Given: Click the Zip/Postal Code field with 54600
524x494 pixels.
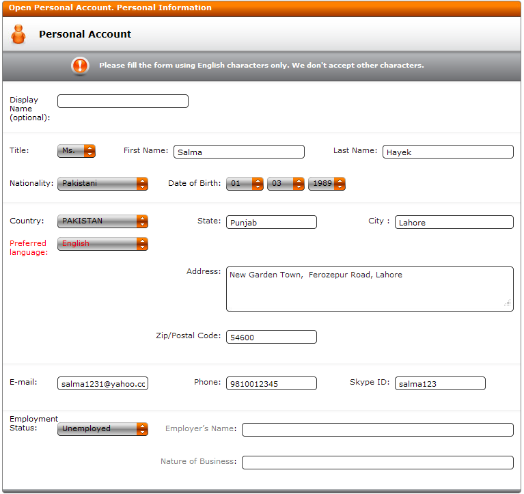Looking at the screenshot, I should (x=271, y=337).
